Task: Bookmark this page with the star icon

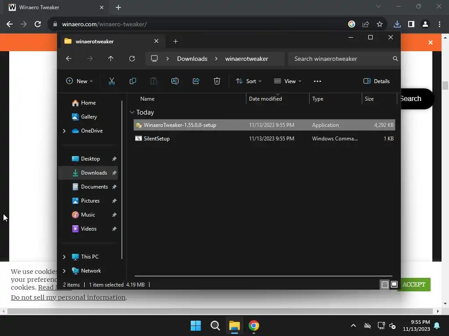Action: click(x=380, y=24)
